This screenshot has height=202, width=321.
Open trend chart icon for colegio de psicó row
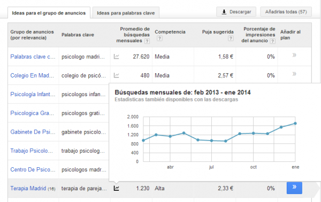tap(116, 75)
